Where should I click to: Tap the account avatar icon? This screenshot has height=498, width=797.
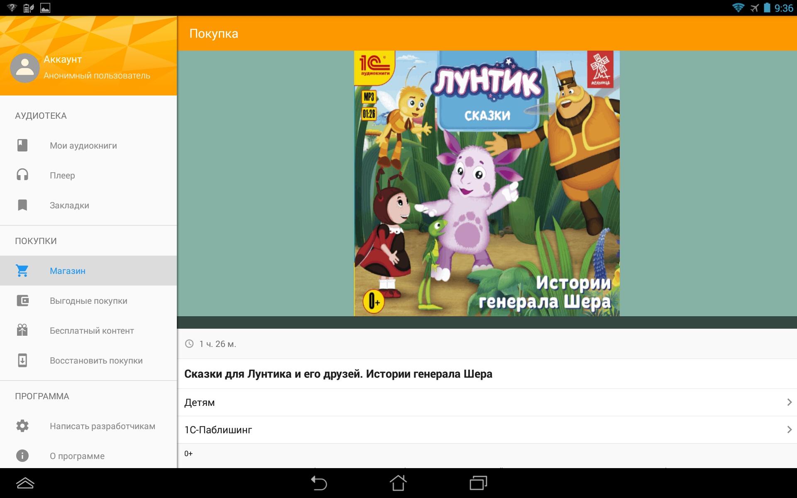click(x=25, y=68)
